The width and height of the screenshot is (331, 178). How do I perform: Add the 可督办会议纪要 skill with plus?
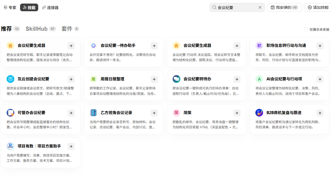click(71, 113)
